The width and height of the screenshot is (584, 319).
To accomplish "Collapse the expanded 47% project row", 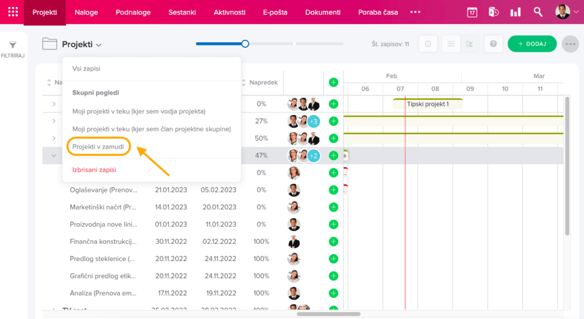I will (x=54, y=156).
